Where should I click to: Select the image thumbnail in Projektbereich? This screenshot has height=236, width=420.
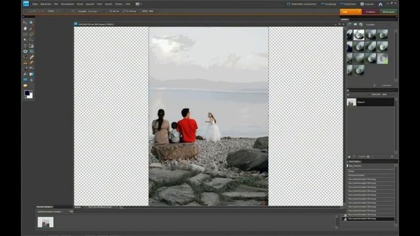click(45, 222)
